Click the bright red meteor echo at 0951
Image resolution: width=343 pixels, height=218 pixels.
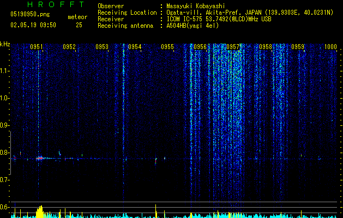tap(40, 158)
